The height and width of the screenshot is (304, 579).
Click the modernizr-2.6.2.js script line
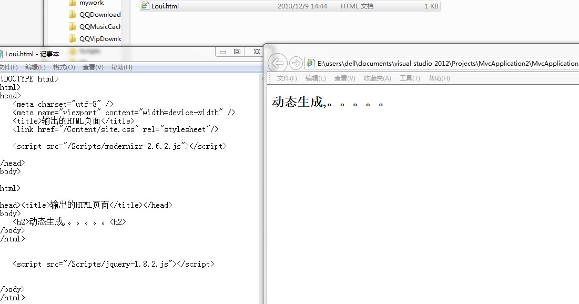coord(120,146)
